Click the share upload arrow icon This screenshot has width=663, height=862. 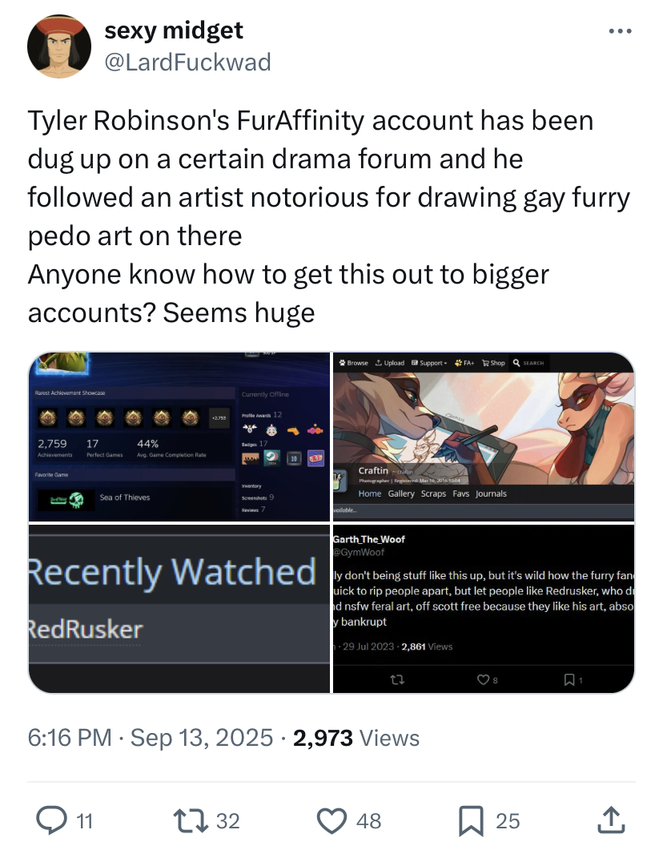point(611,820)
